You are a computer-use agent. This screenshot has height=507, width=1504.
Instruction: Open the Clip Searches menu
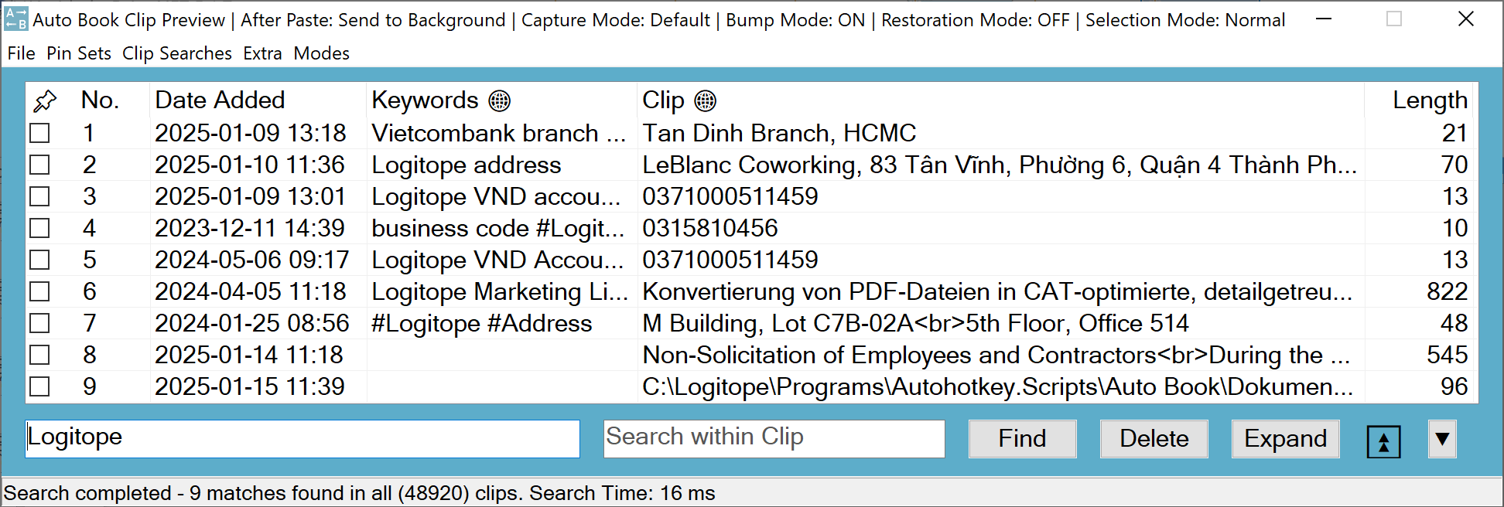point(176,53)
